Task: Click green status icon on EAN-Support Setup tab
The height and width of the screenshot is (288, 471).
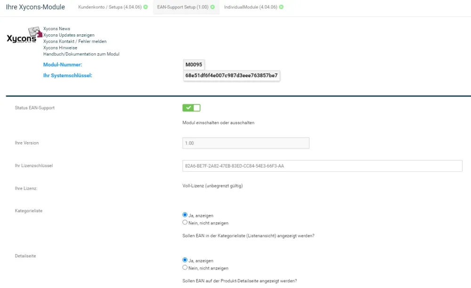Action: (213, 7)
